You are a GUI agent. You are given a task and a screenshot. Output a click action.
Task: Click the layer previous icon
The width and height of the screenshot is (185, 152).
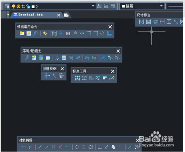[x=106, y=6]
